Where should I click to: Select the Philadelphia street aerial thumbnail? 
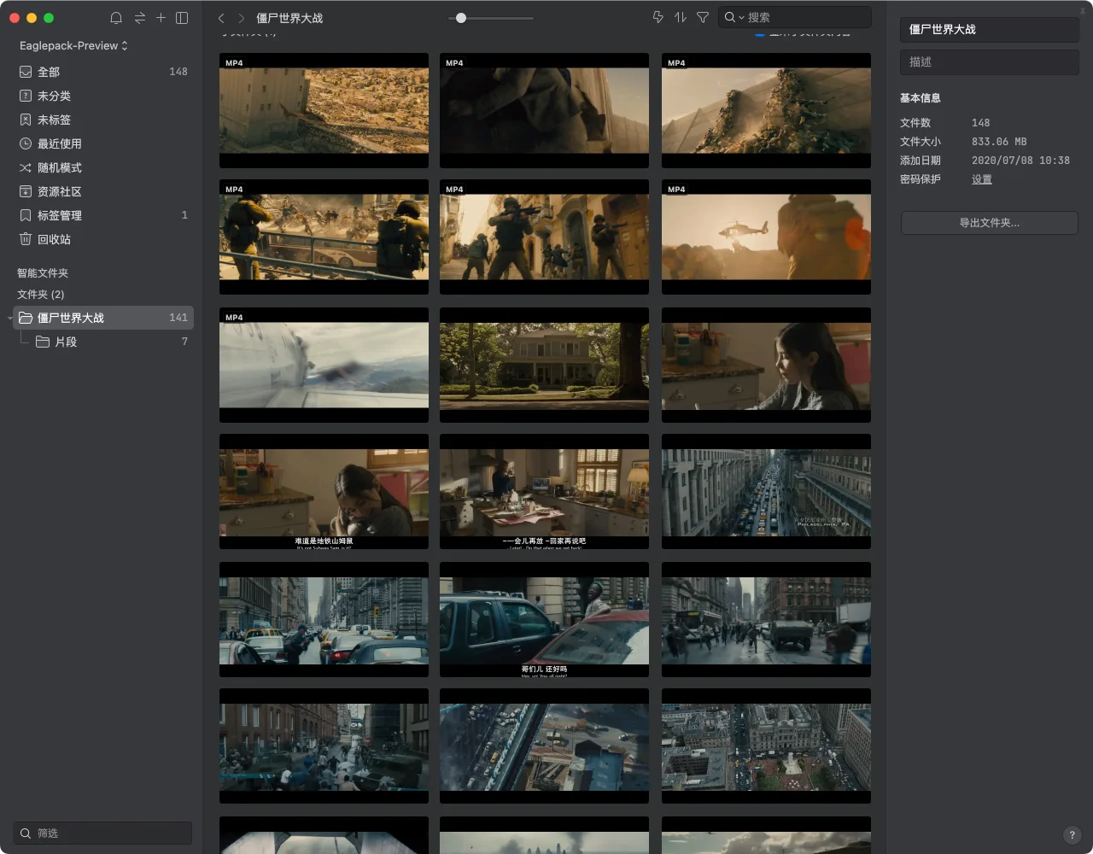(x=766, y=491)
